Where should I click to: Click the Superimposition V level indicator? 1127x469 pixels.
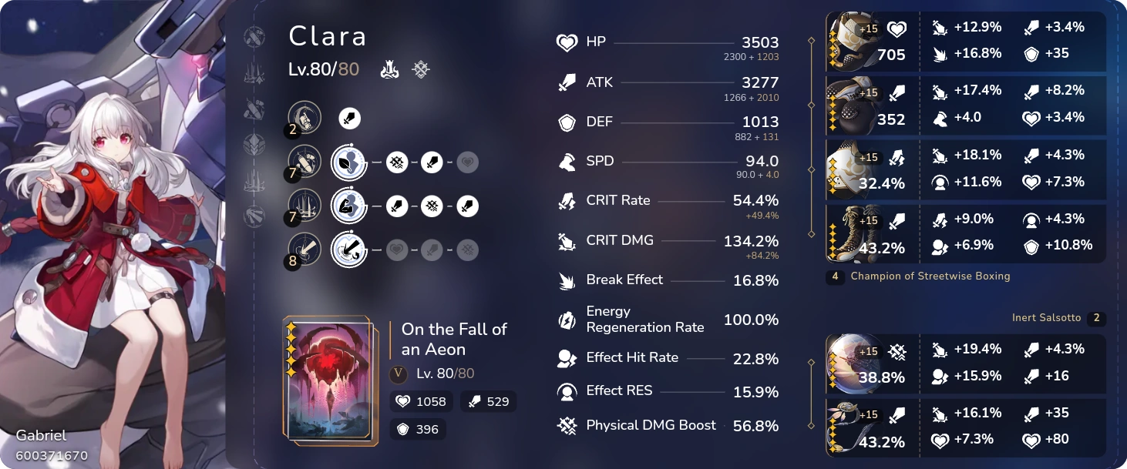tap(399, 374)
